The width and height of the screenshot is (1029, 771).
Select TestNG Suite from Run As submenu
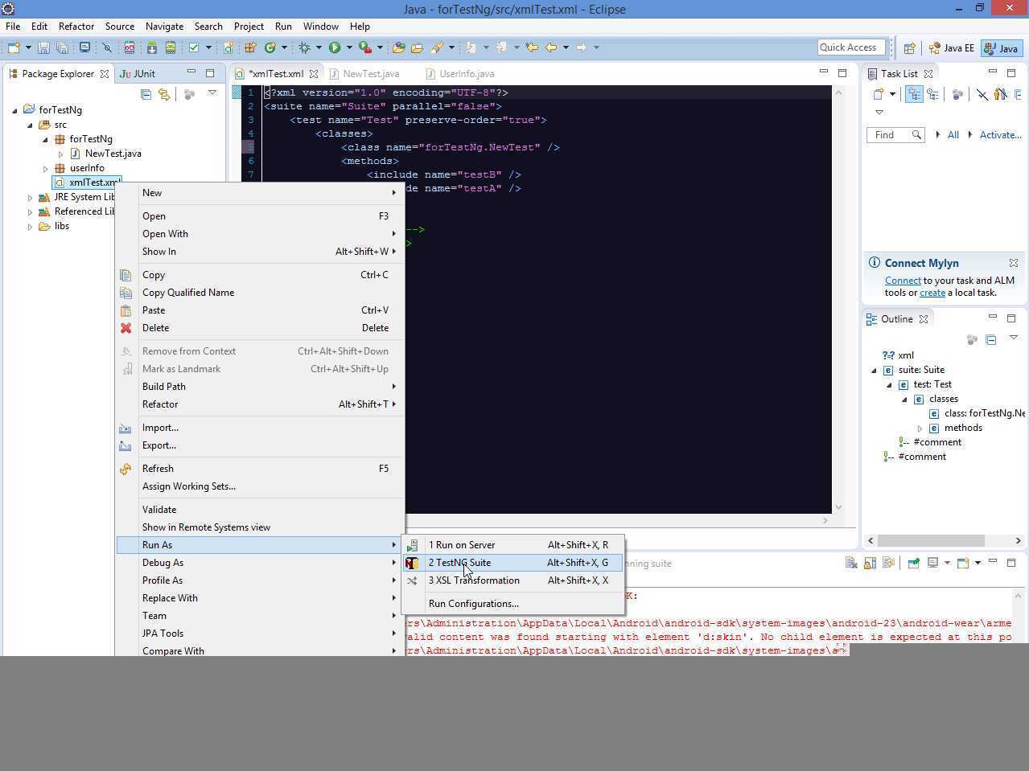512,563
